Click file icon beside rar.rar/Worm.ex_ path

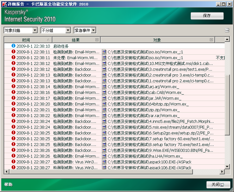click(x=104, y=115)
